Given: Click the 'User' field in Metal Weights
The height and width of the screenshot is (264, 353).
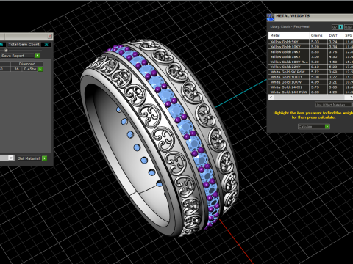Looking at the screenshot, I should 349,27.
